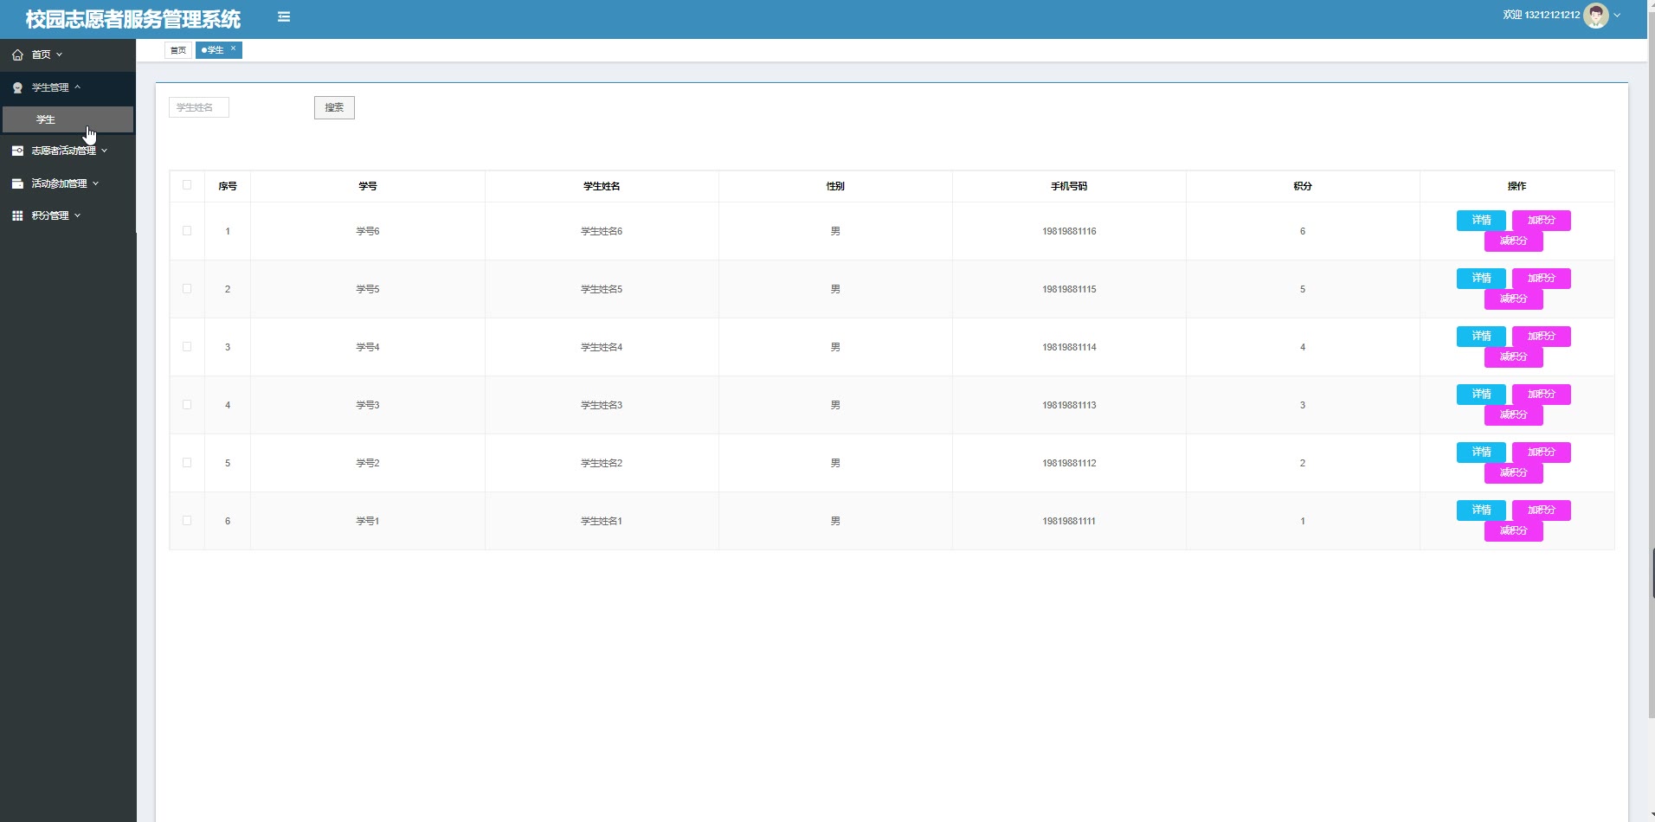Click 详情 button for 学生姓名5

(1481, 279)
